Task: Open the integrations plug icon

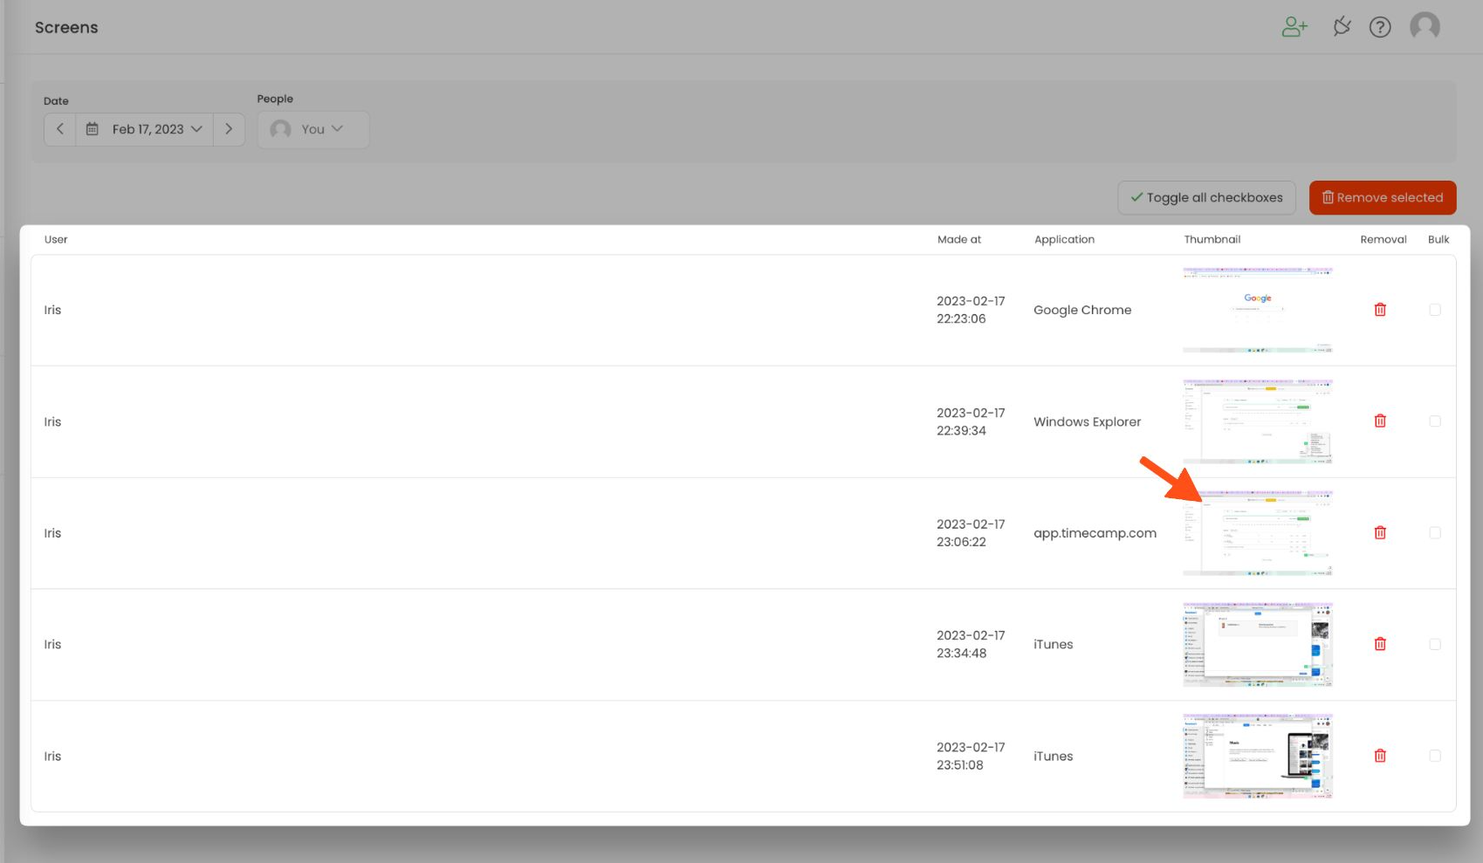Action: pyautogui.click(x=1342, y=27)
